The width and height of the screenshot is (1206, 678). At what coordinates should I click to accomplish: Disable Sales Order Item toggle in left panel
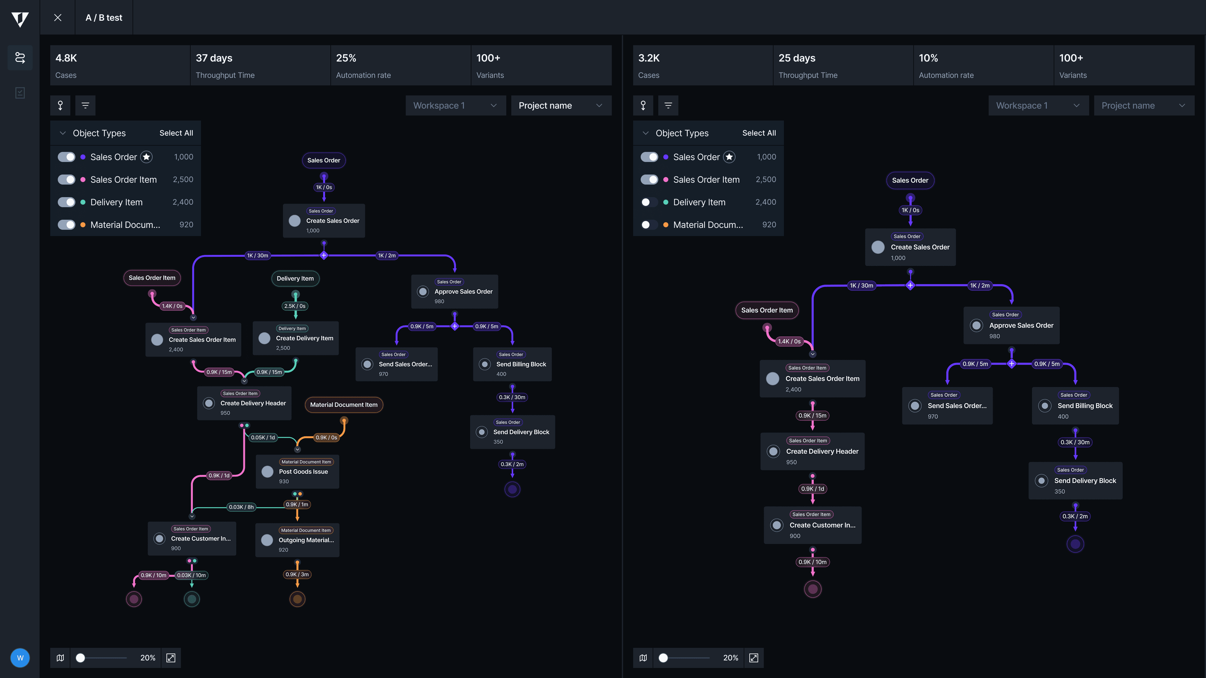67,180
